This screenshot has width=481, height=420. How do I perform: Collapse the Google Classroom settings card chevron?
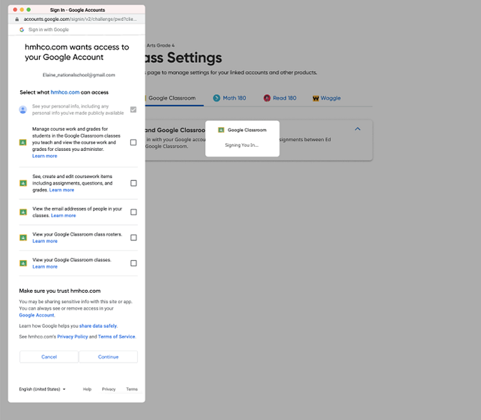coord(357,129)
